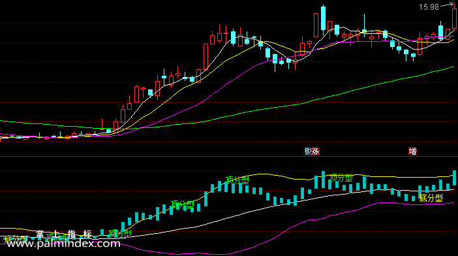Select the last red candlestick on the far right
The height and width of the screenshot is (256, 458).
click(455, 18)
